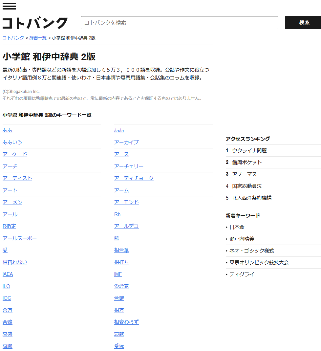Open the 相変わらず keyword link

[x=126, y=322]
